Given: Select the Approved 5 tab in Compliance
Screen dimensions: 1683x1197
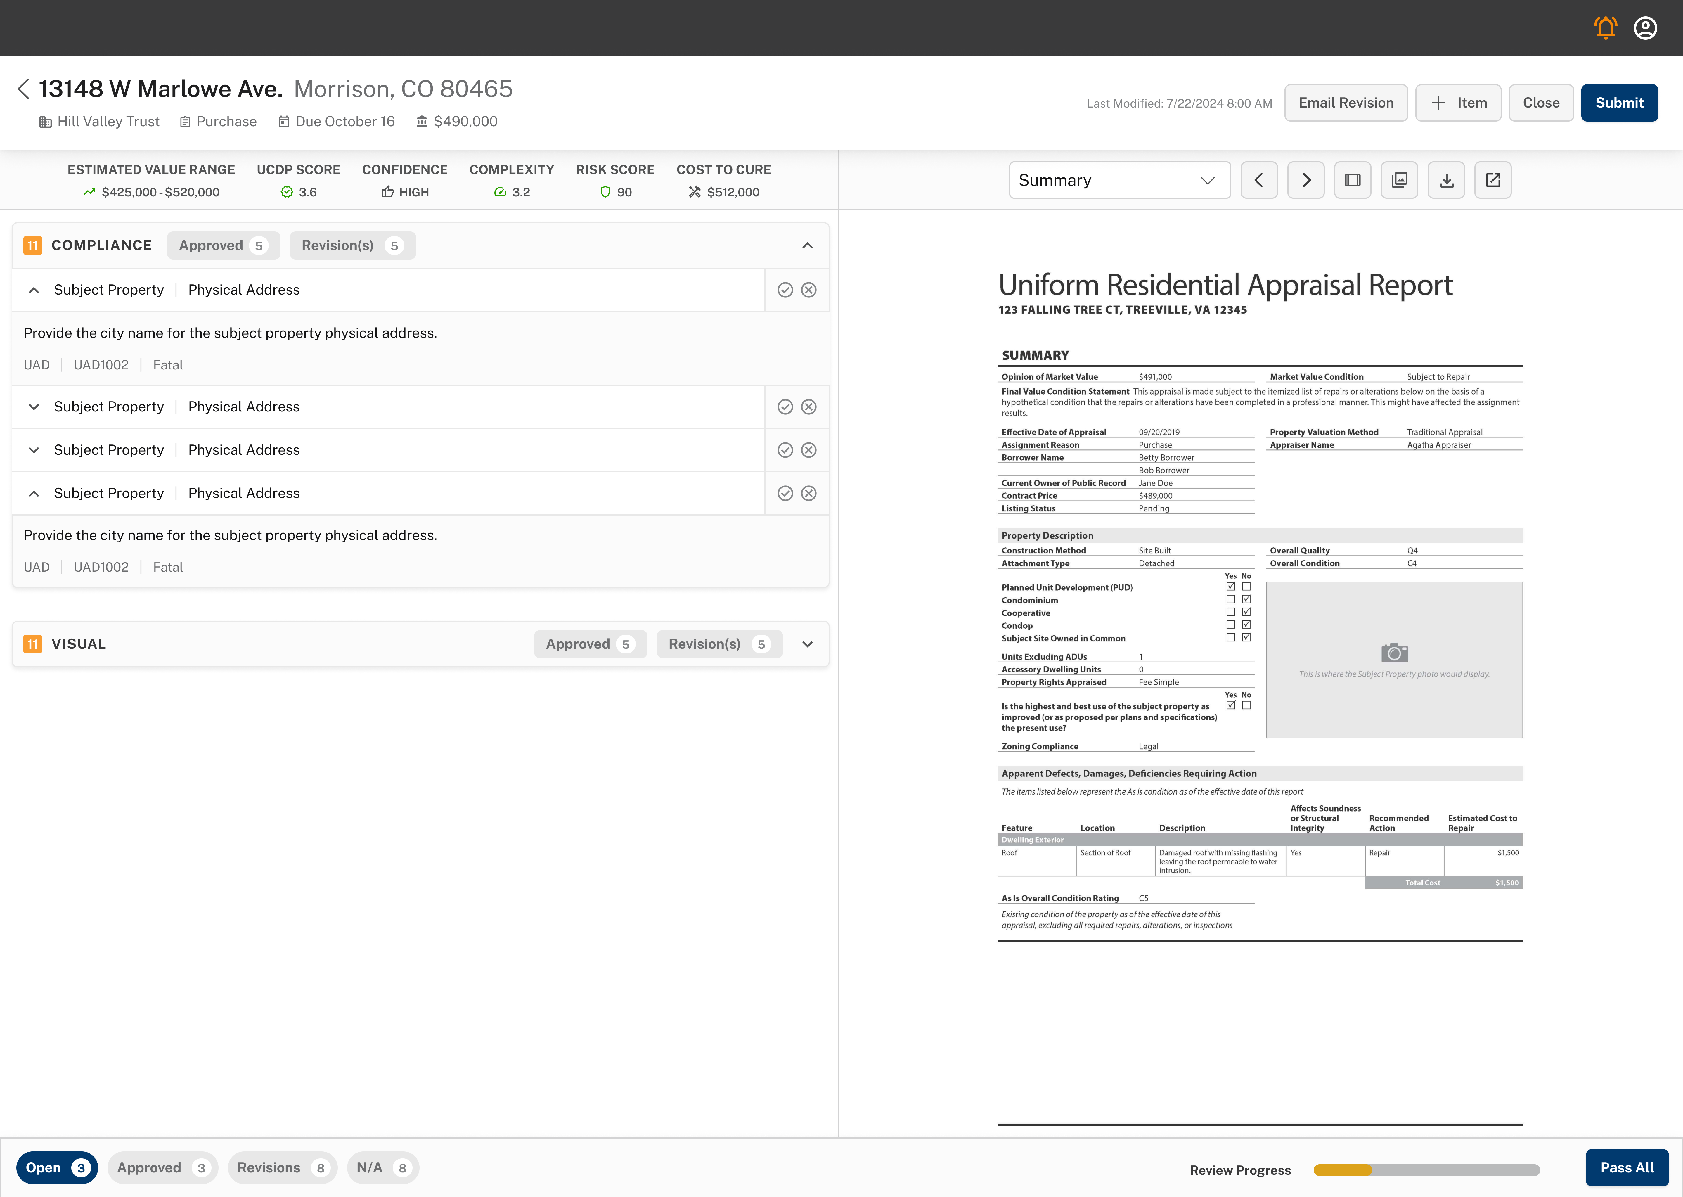Looking at the screenshot, I should (223, 245).
